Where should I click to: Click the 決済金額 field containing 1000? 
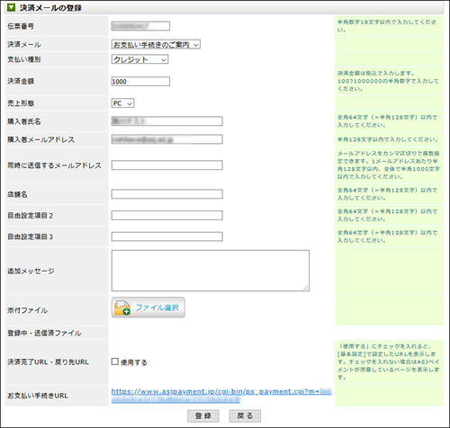140,82
